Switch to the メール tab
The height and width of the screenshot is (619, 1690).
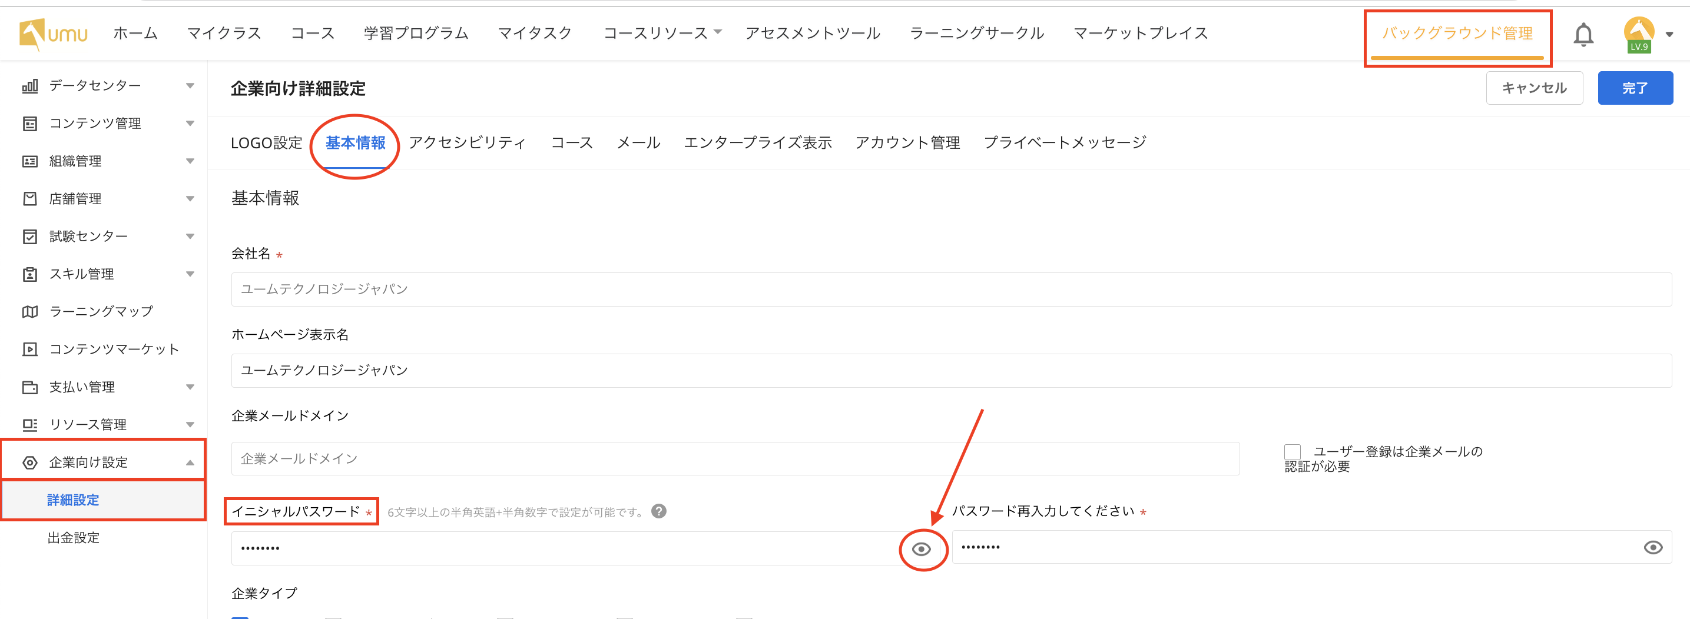coord(638,143)
